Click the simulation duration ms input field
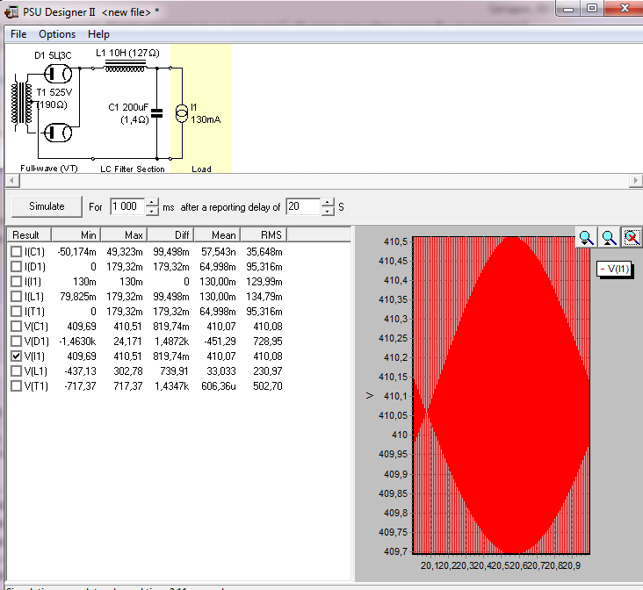The width and height of the screenshot is (643, 590). (126, 207)
